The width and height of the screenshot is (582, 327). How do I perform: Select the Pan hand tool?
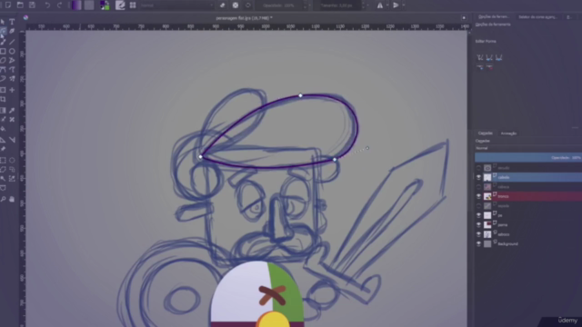click(x=12, y=199)
